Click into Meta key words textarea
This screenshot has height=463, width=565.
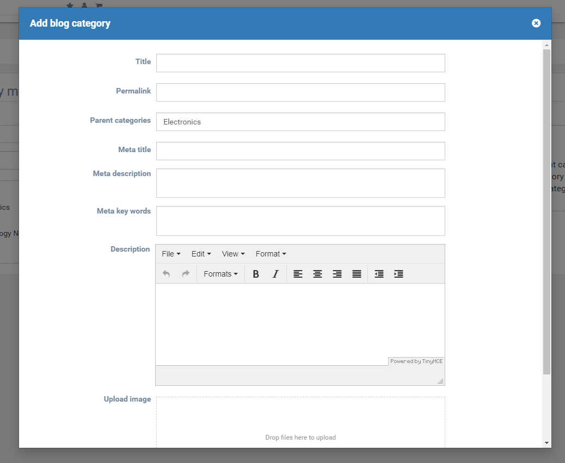pos(300,221)
